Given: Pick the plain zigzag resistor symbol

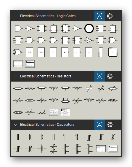Looking at the screenshot, I should 30,88.
